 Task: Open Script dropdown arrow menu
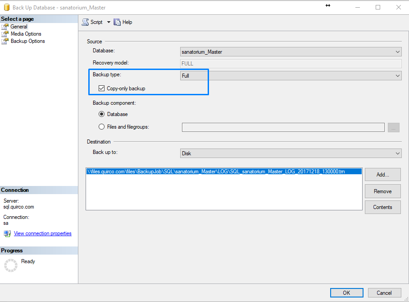109,22
